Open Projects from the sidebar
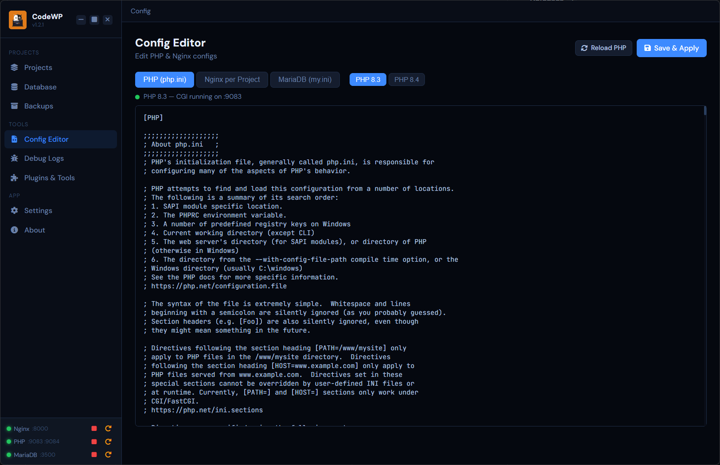This screenshot has height=465, width=720. [x=38, y=67]
